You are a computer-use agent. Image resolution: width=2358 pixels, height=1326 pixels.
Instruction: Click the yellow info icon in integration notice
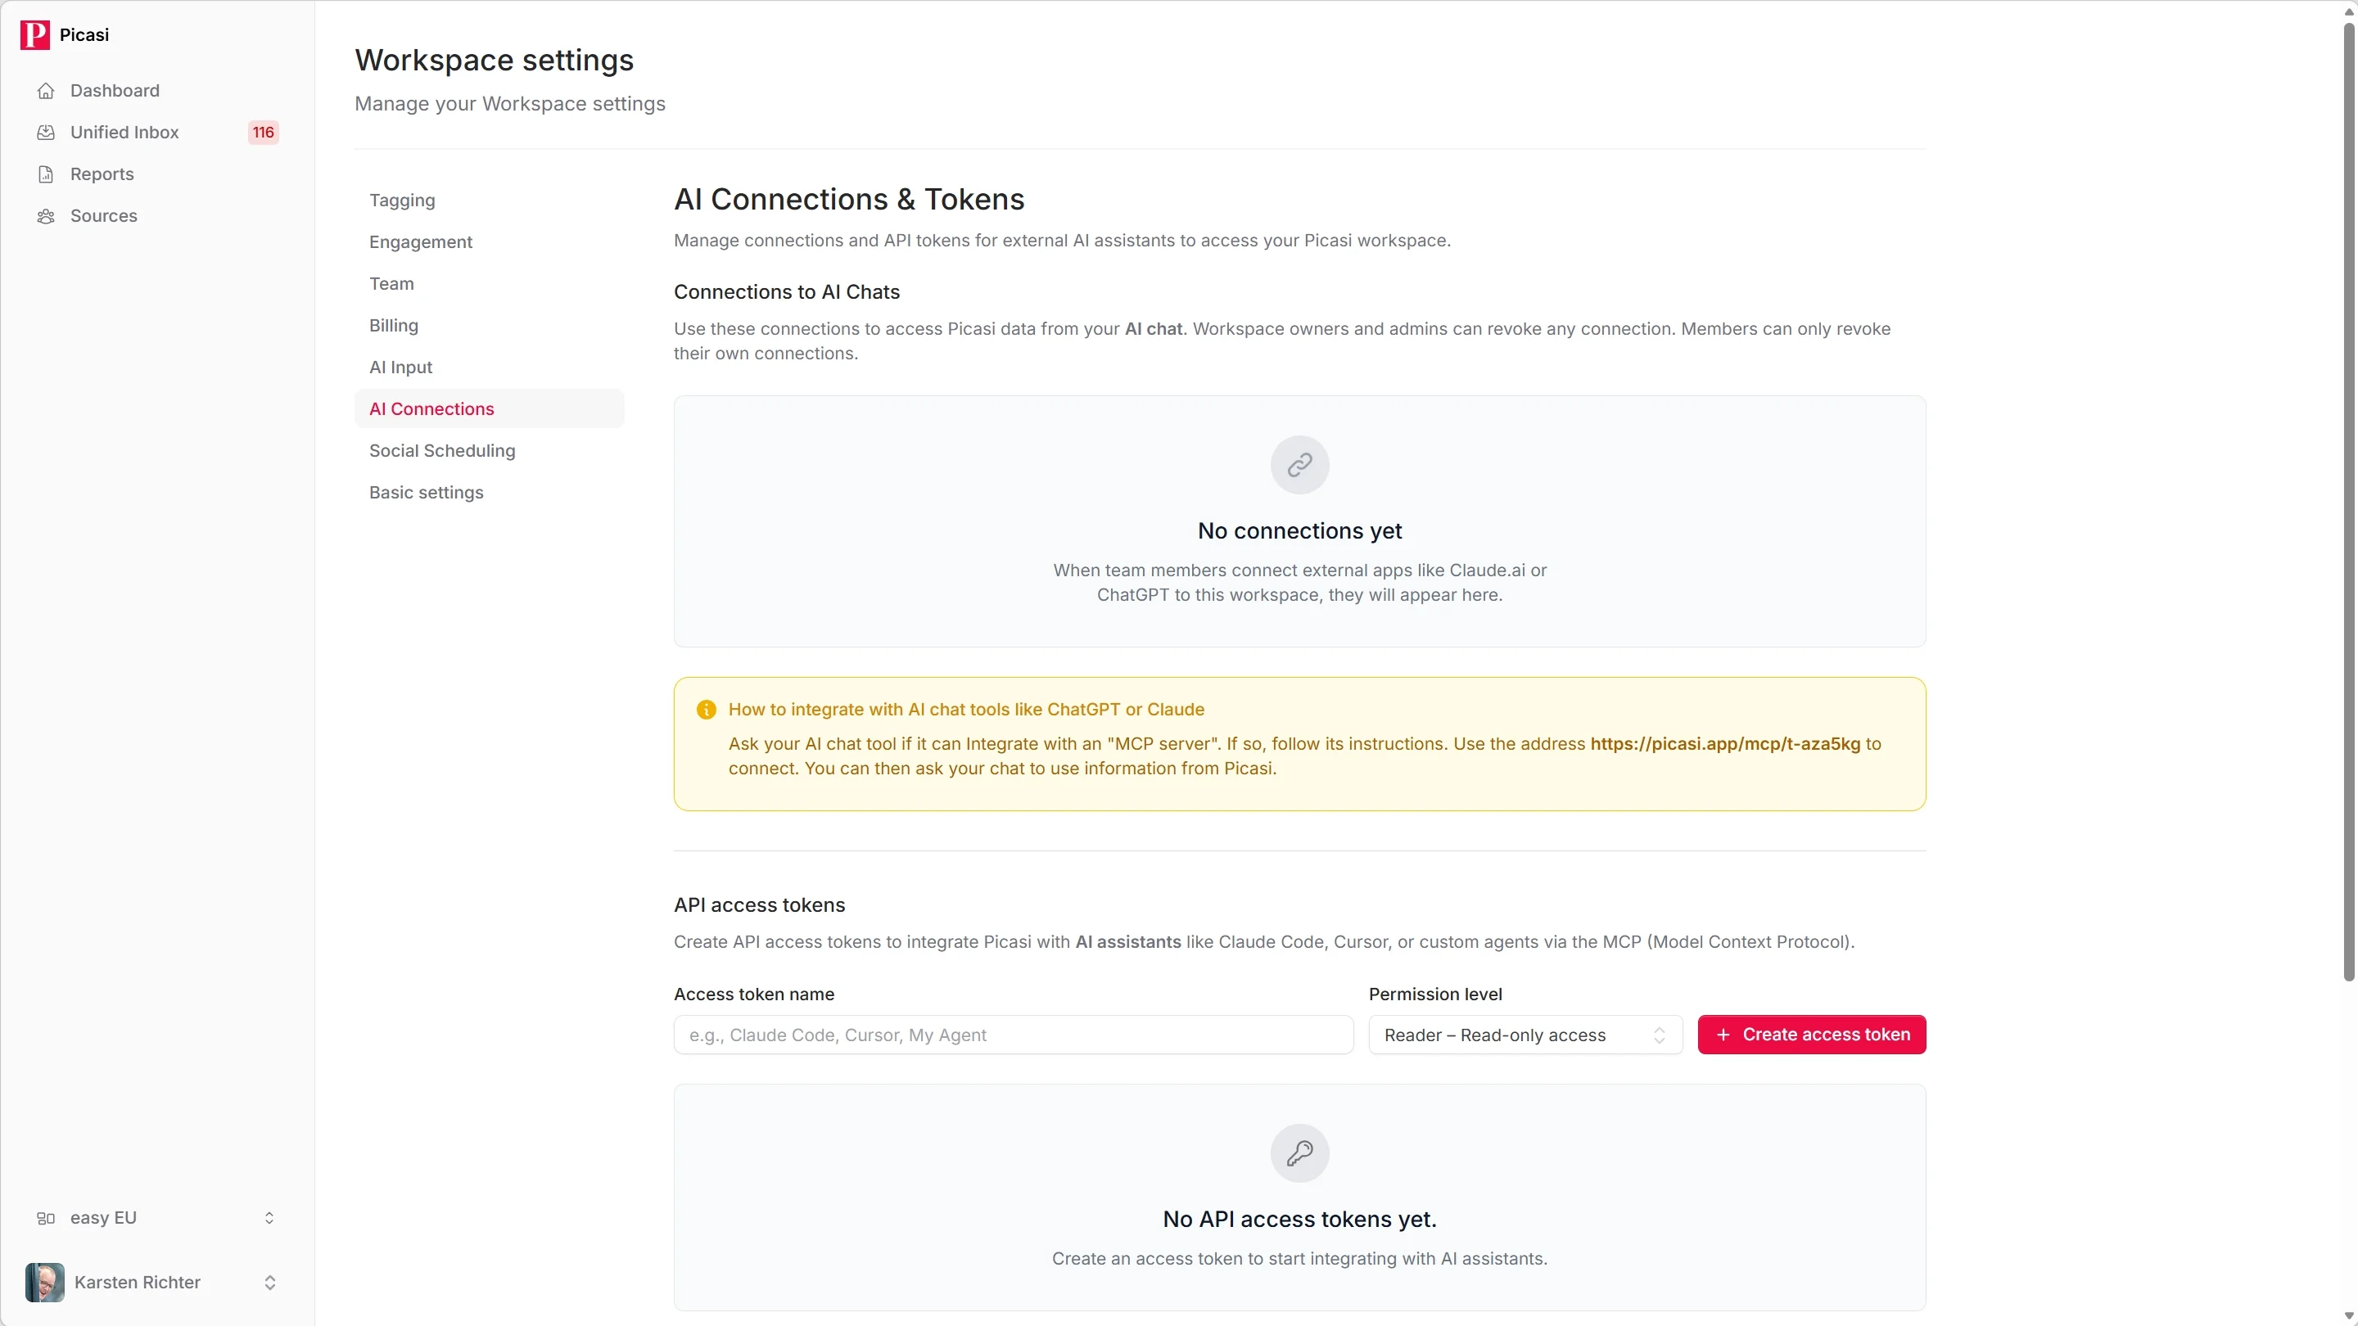point(706,709)
